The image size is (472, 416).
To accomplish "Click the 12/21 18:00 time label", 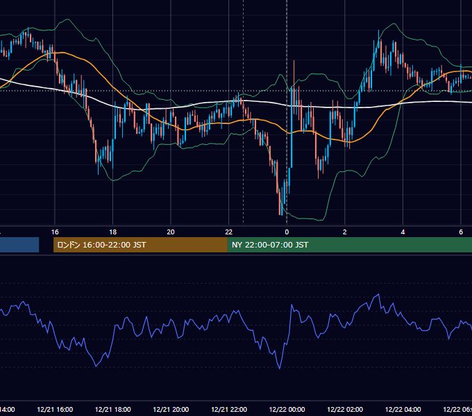I will pos(113,409).
